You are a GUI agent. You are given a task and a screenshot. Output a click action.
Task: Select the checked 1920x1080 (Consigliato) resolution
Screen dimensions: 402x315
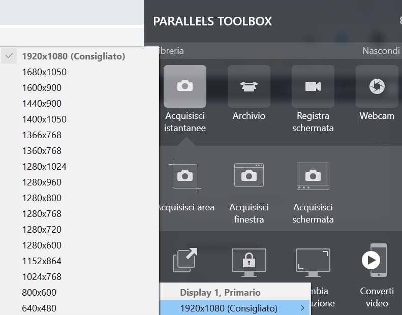79,56
